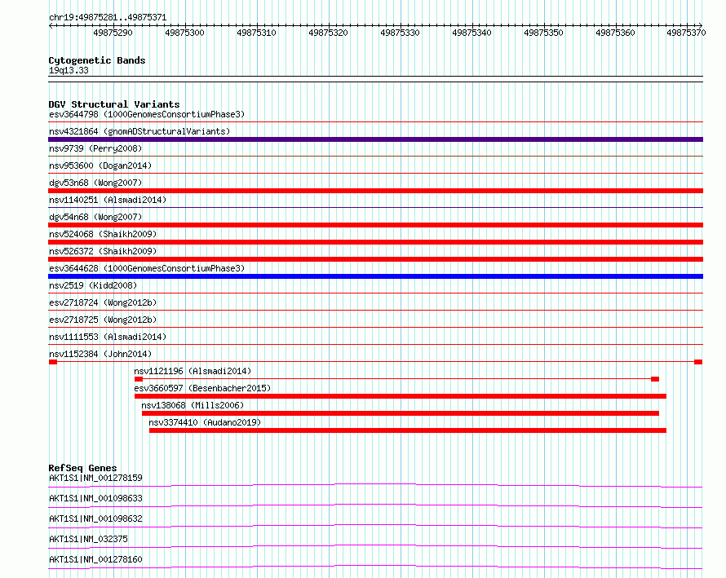
Task: Click the nsv1121196 (Alsmadi2014) label
Action: point(193,371)
